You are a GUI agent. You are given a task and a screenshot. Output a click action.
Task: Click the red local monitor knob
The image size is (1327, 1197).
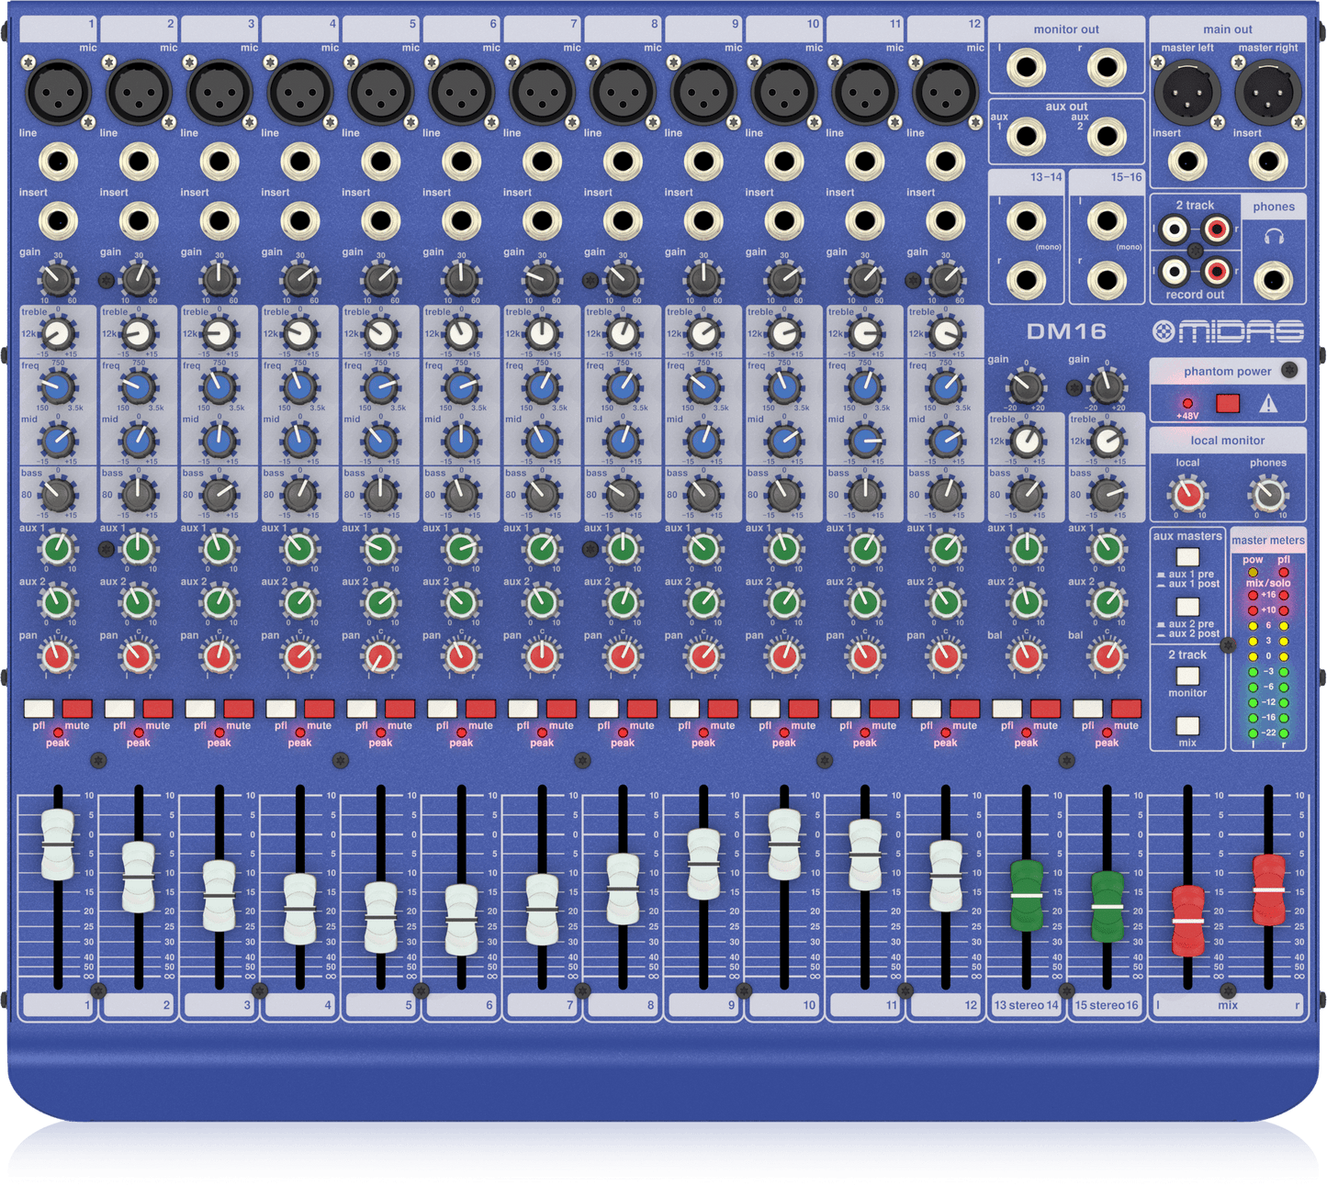(x=1187, y=496)
